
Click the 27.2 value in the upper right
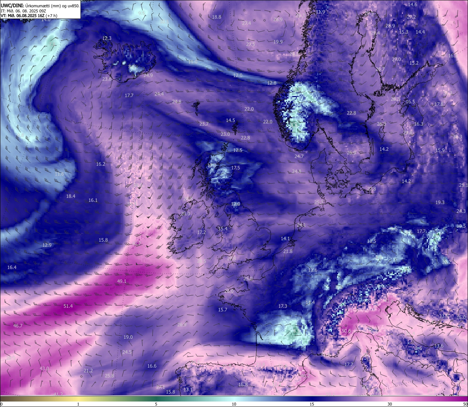pos(411,17)
